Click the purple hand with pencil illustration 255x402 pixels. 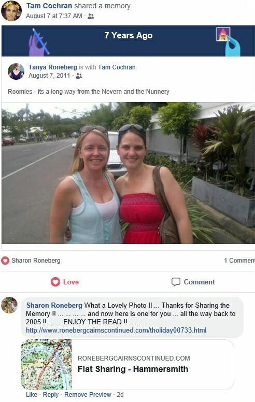pyautogui.click(x=38, y=42)
